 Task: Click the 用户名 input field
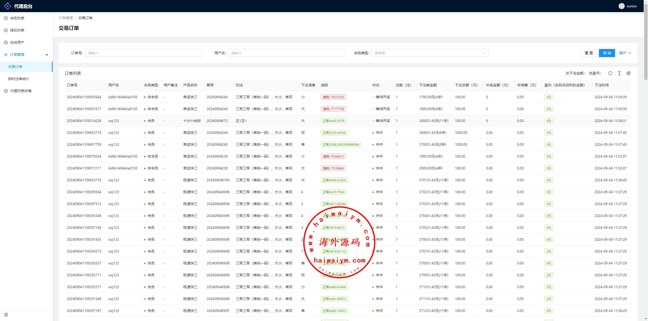click(287, 53)
